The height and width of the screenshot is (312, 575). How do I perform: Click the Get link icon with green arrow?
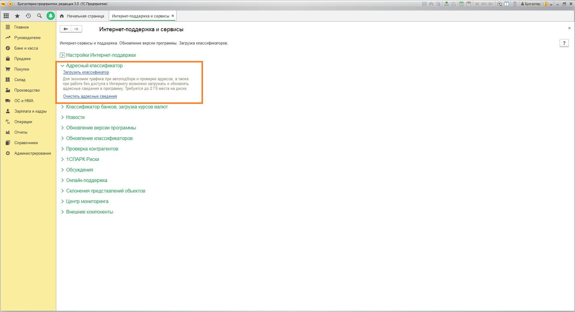(447, 4)
